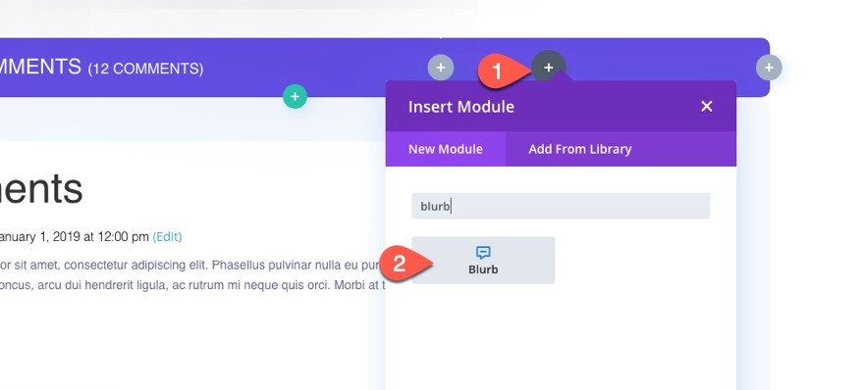This screenshot has height=390, width=864.
Task: Click the large 'ments' heading
Action: click(x=41, y=189)
